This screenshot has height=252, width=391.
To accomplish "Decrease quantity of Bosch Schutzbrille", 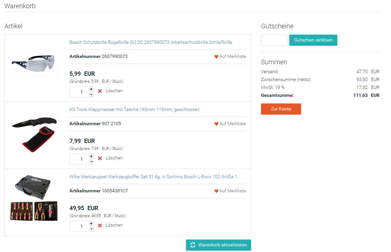I will (91, 95).
